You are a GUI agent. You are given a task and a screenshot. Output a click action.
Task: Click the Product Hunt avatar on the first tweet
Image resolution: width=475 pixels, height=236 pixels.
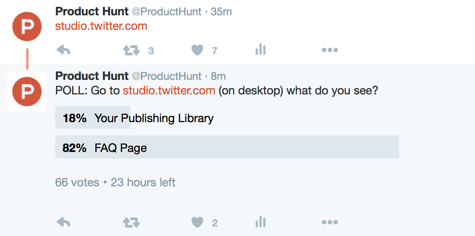click(27, 26)
